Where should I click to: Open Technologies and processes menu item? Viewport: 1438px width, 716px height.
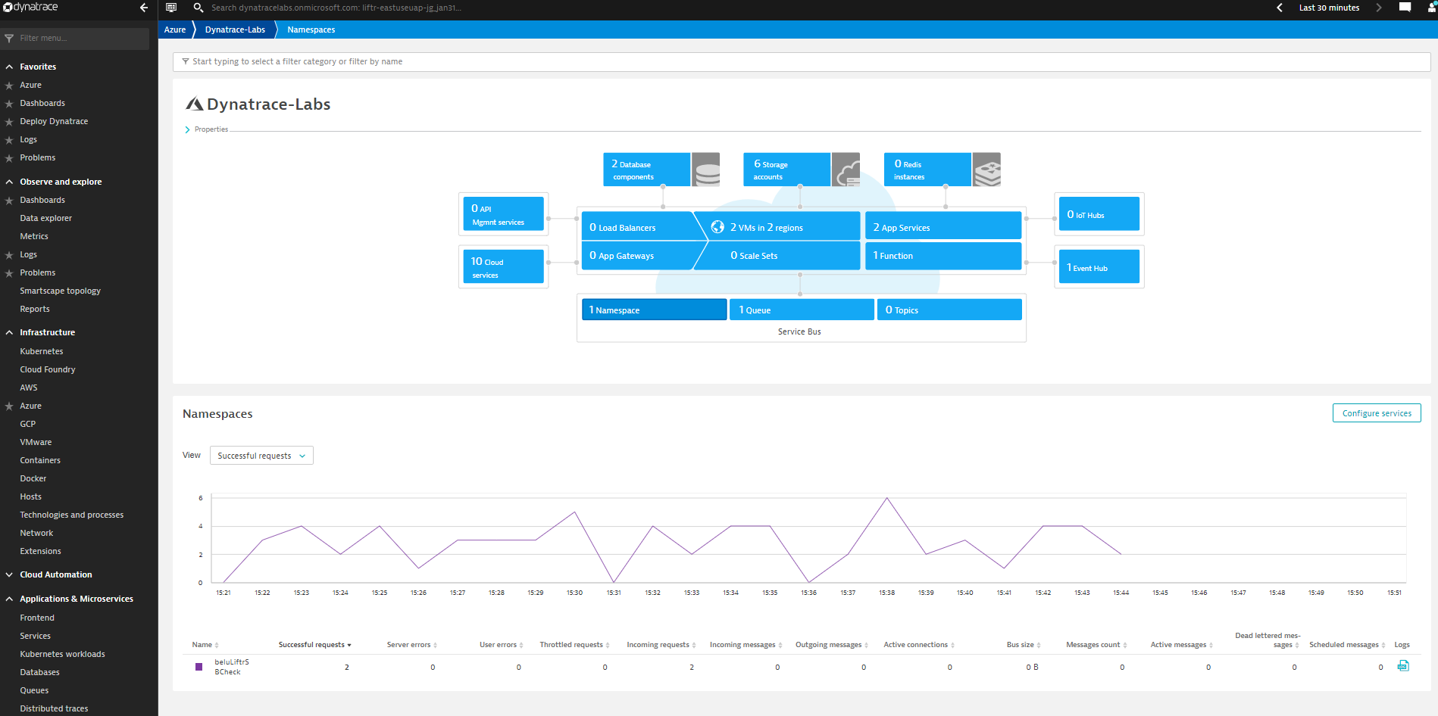point(71,515)
